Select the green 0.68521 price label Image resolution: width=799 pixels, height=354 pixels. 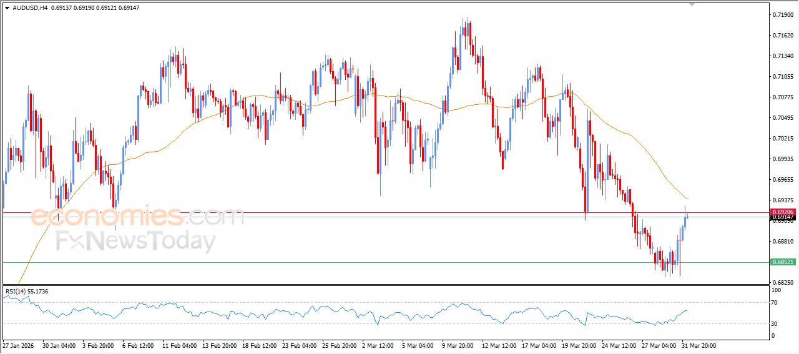[783, 262]
